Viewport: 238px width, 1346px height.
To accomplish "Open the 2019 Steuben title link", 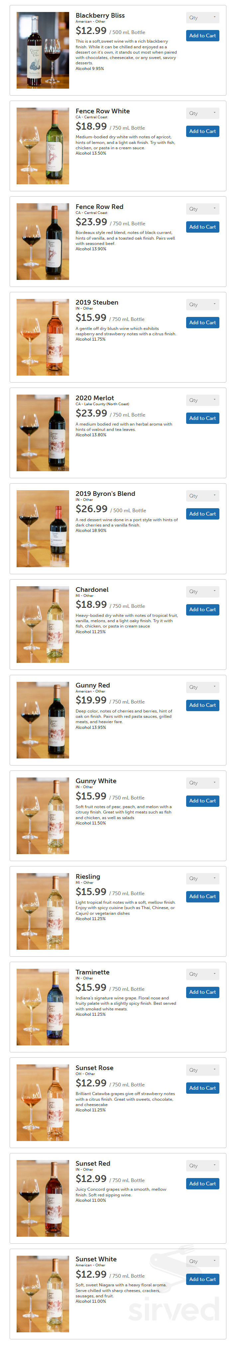I will [x=97, y=302].
